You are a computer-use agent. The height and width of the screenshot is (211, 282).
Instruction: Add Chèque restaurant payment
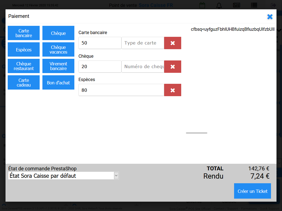pyautogui.click(x=24, y=66)
